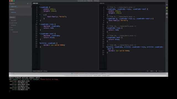The image size is (177, 99).
Task: Collapse line 22 rule in main.css
Action: [x=107, y=47]
